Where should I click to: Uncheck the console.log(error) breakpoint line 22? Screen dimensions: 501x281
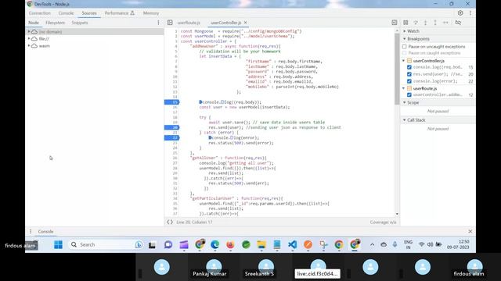[x=409, y=81]
